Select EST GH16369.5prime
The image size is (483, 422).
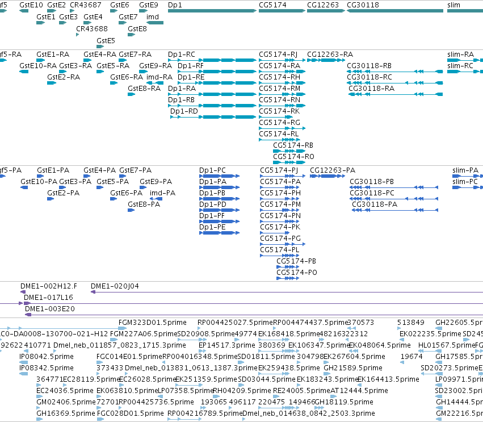click(x=39, y=419)
